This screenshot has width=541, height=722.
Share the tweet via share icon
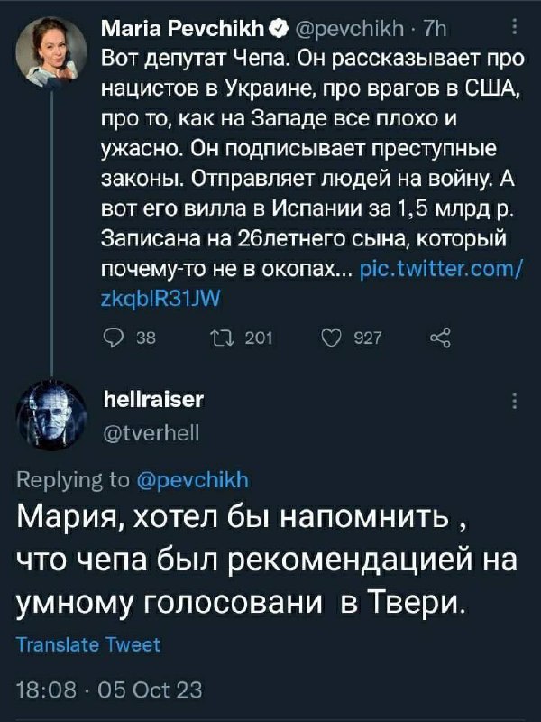(441, 338)
